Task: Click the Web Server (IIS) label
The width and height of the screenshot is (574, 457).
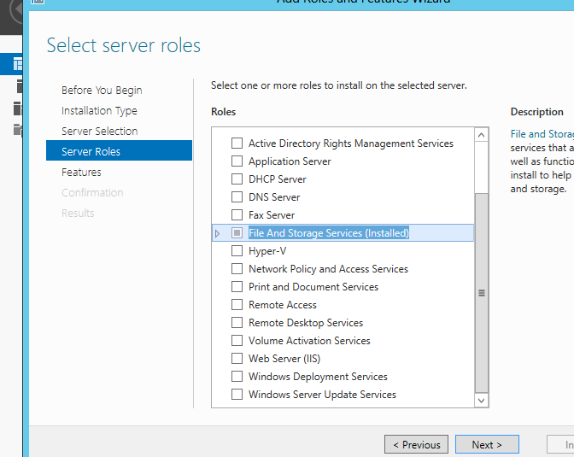Action: 284,359
